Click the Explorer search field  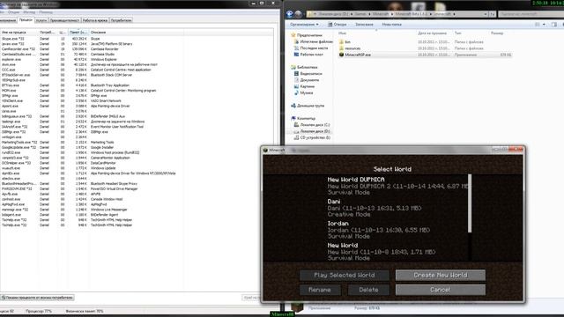[x=531, y=14]
